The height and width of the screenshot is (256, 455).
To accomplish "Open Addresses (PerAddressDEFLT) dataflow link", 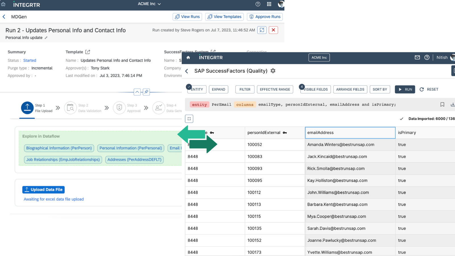I will pyautogui.click(x=134, y=160).
